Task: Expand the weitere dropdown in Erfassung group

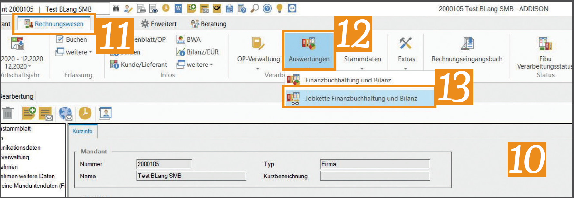Action: coord(74,52)
